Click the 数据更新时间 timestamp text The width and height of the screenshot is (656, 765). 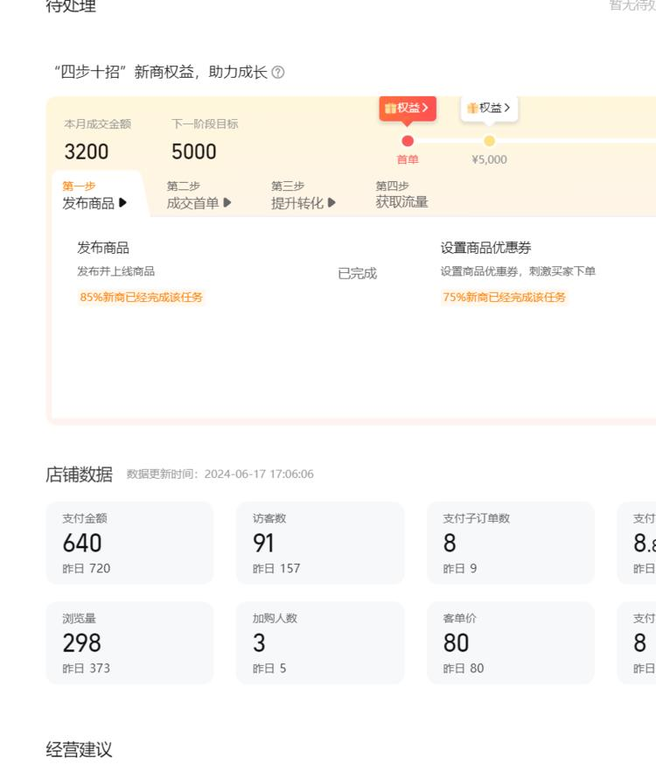pos(220,474)
